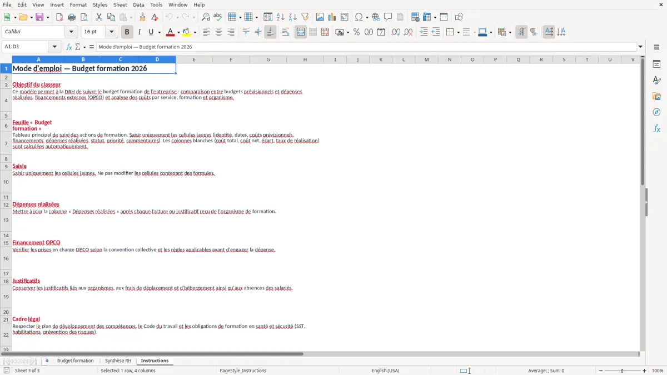Open the Tools menu
The image size is (667, 375).
tap(156, 4)
